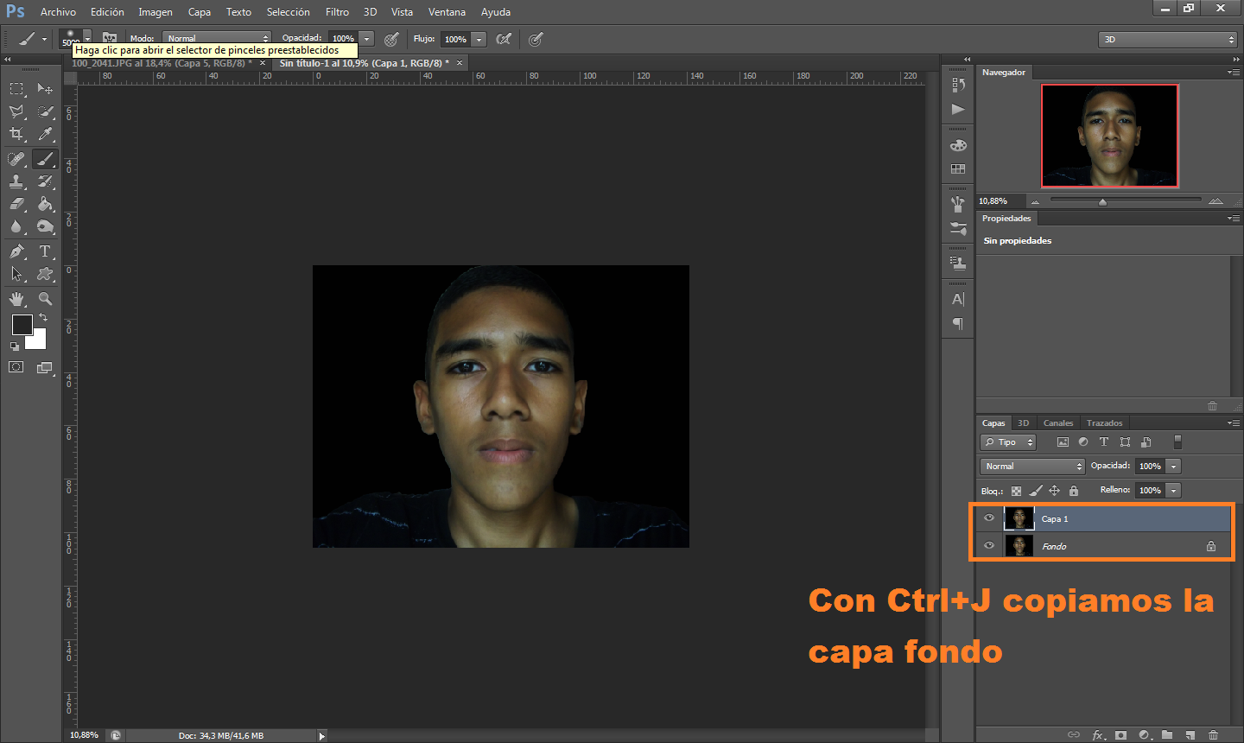Open the Archivo menu
The width and height of the screenshot is (1244, 743).
[58, 12]
